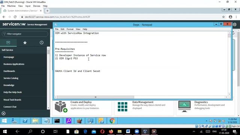Open Opera in the host taskbar
The width and height of the screenshot is (240, 135).
(102, 132)
